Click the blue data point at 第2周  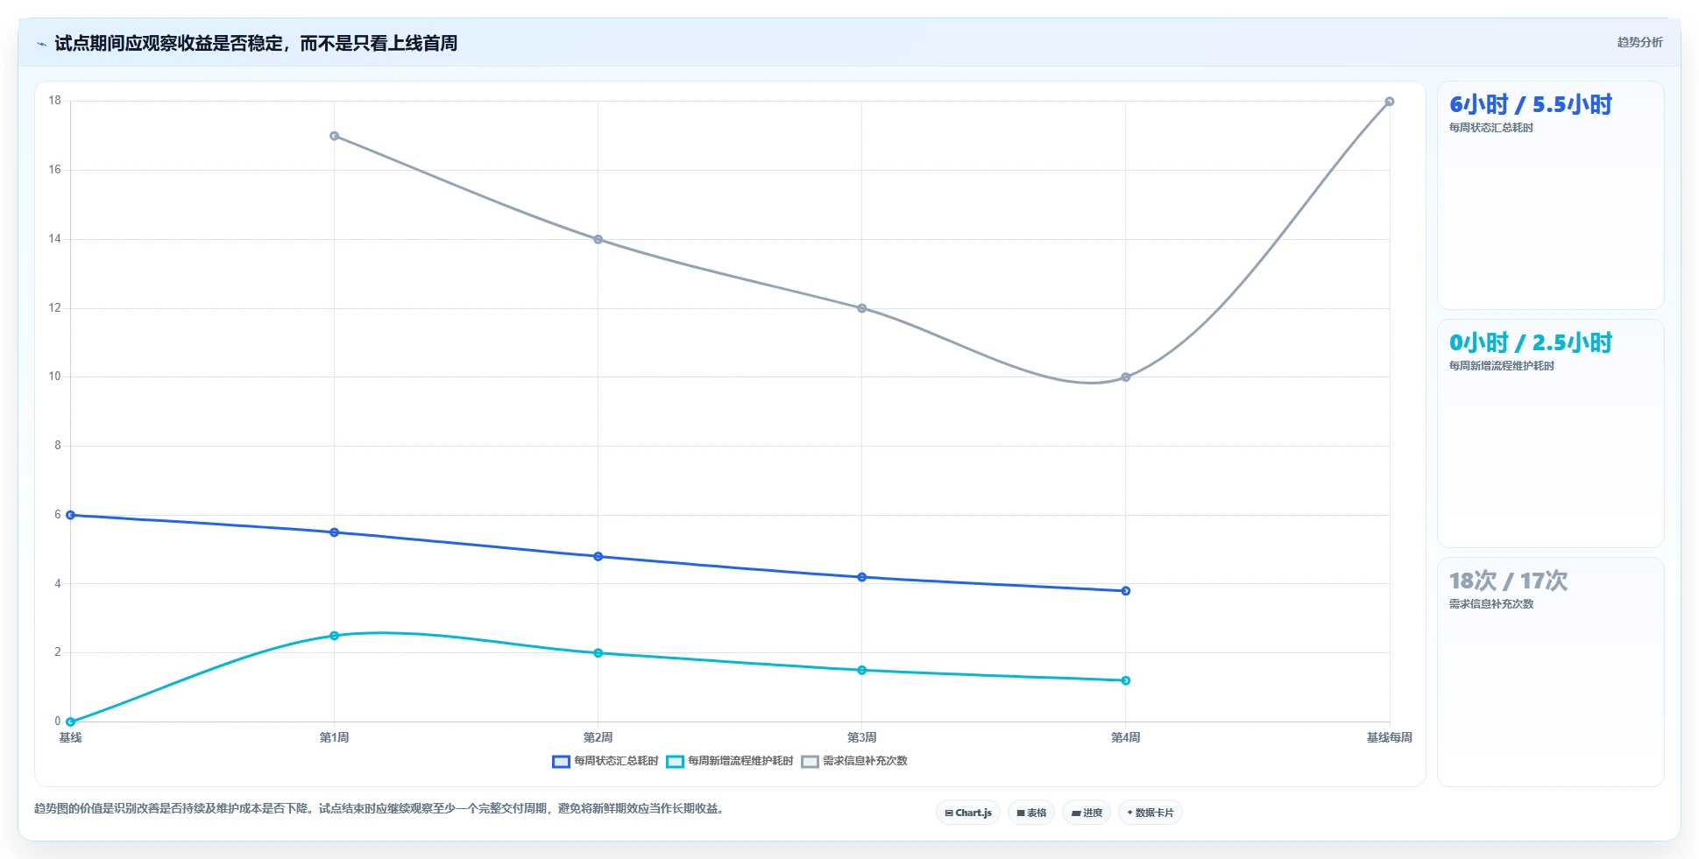[598, 557]
